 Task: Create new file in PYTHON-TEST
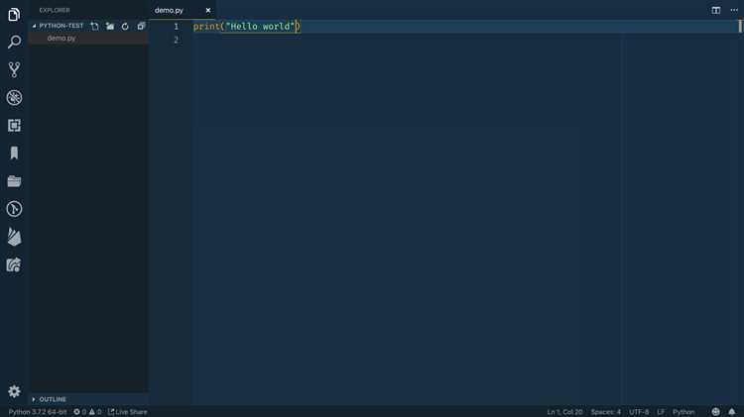tap(95, 26)
